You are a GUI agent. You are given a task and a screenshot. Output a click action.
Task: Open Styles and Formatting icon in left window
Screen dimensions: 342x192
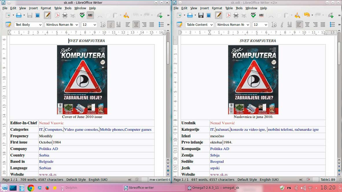(8, 25)
